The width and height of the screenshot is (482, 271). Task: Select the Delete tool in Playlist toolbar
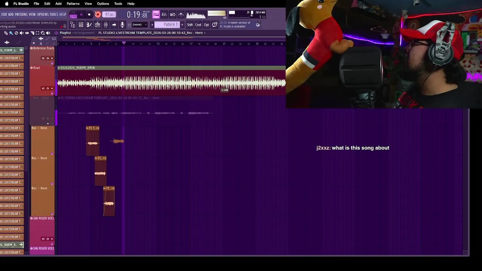tap(17, 33)
